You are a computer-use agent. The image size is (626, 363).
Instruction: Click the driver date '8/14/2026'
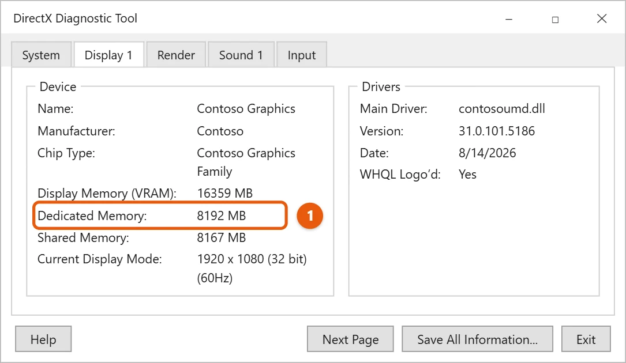click(x=487, y=153)
